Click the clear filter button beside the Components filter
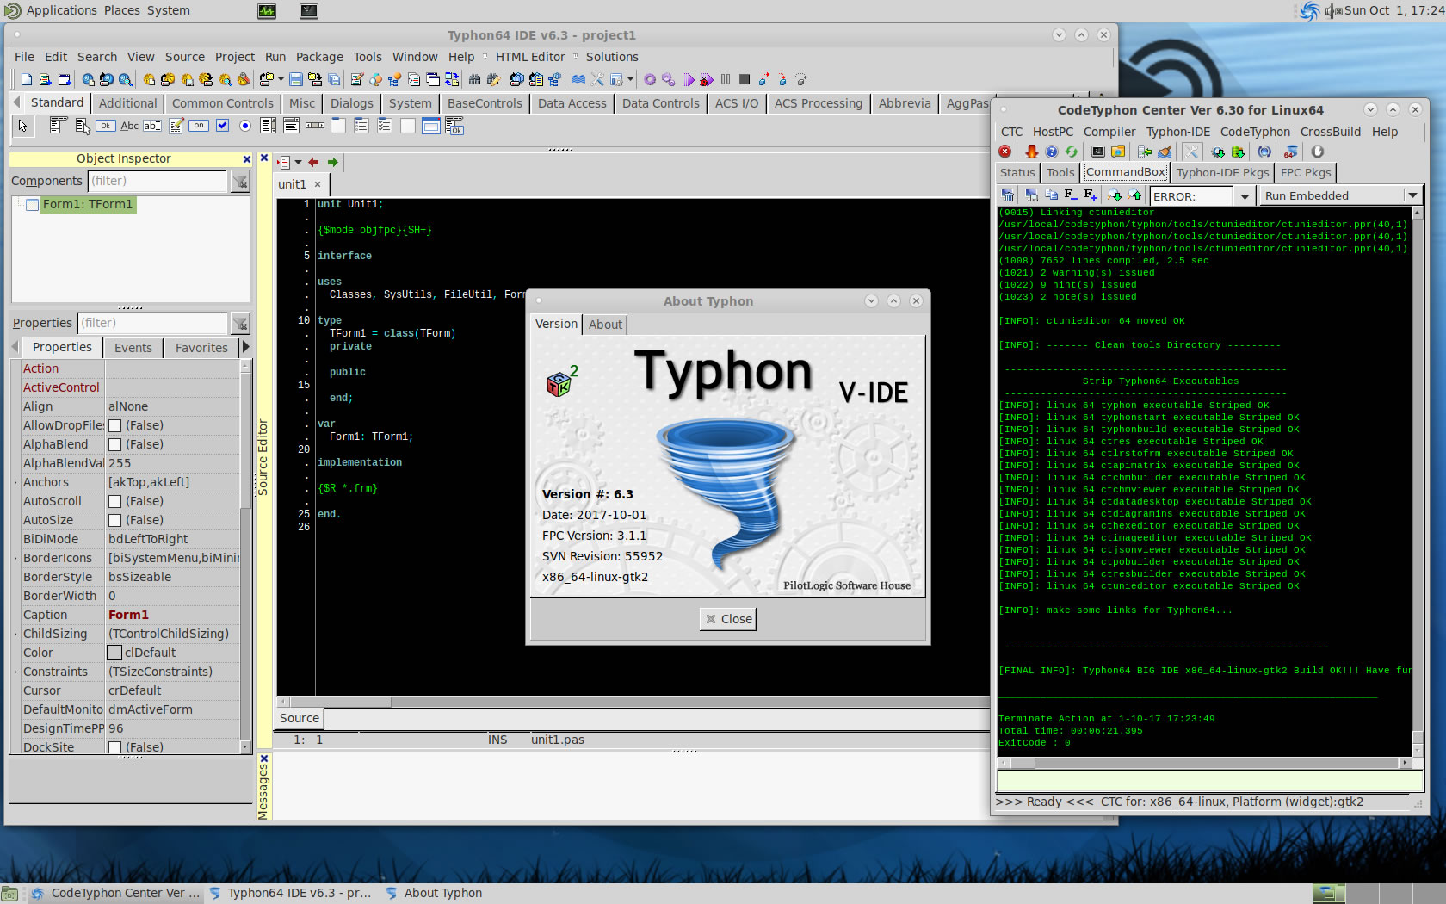The width and height of the screenshot is (1446, 904). click(240, 181)
